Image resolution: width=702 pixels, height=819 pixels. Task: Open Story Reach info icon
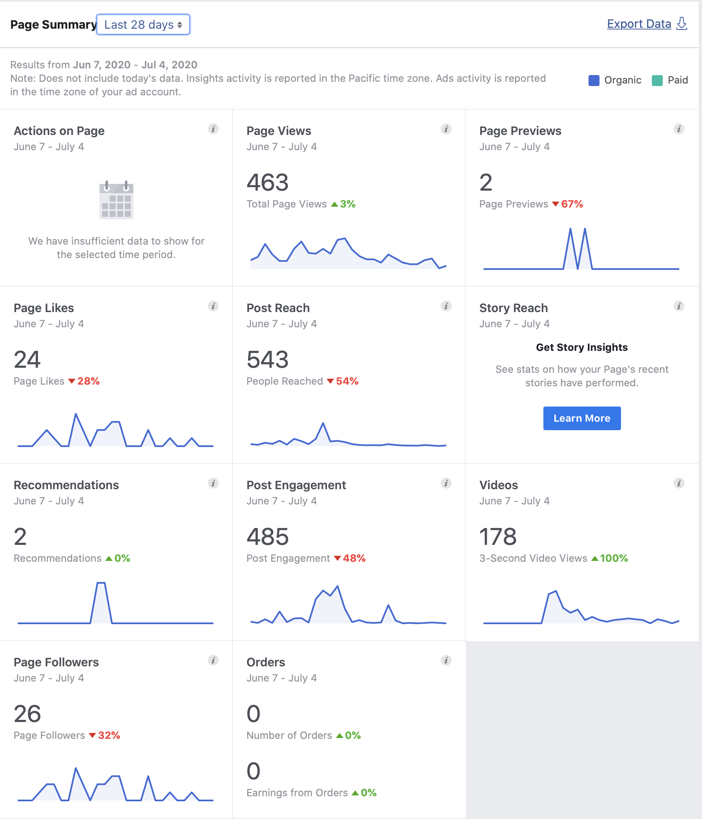(679, 306)
